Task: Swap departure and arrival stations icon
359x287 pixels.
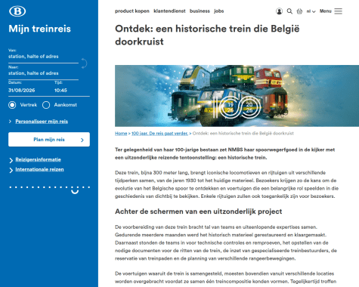Action: [x=84, y=63]
